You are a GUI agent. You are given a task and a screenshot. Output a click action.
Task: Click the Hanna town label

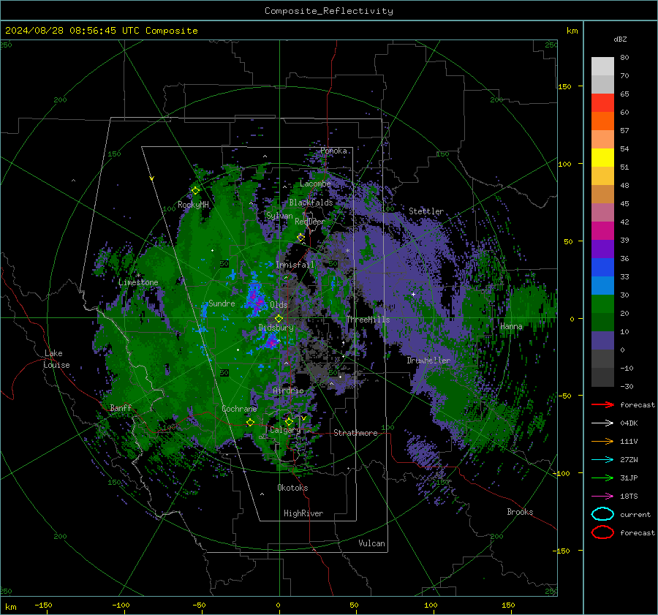pyautogui.click(x=511, y=326)
